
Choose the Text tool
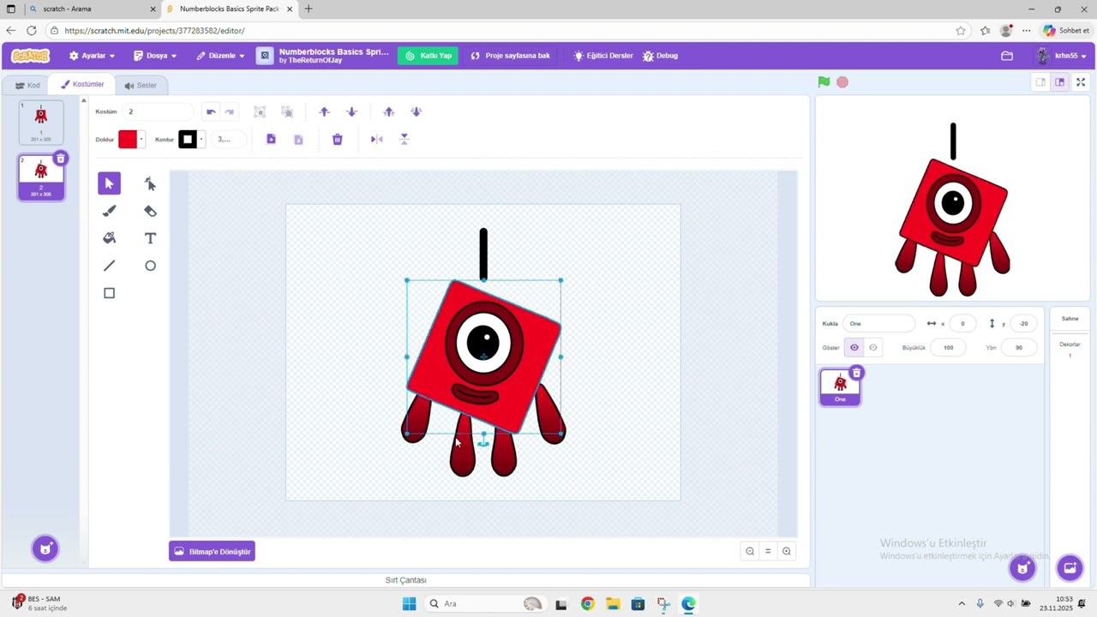[x=150, y=238]
